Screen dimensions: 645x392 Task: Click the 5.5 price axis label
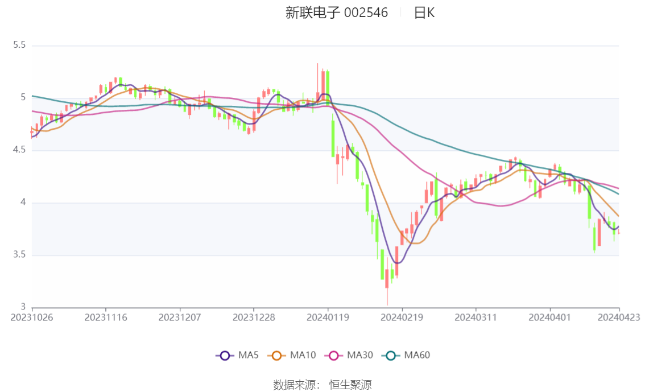pos(19,45)
